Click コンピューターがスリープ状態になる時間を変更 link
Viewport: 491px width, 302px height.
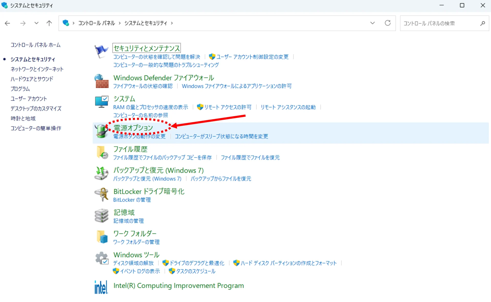221,136
